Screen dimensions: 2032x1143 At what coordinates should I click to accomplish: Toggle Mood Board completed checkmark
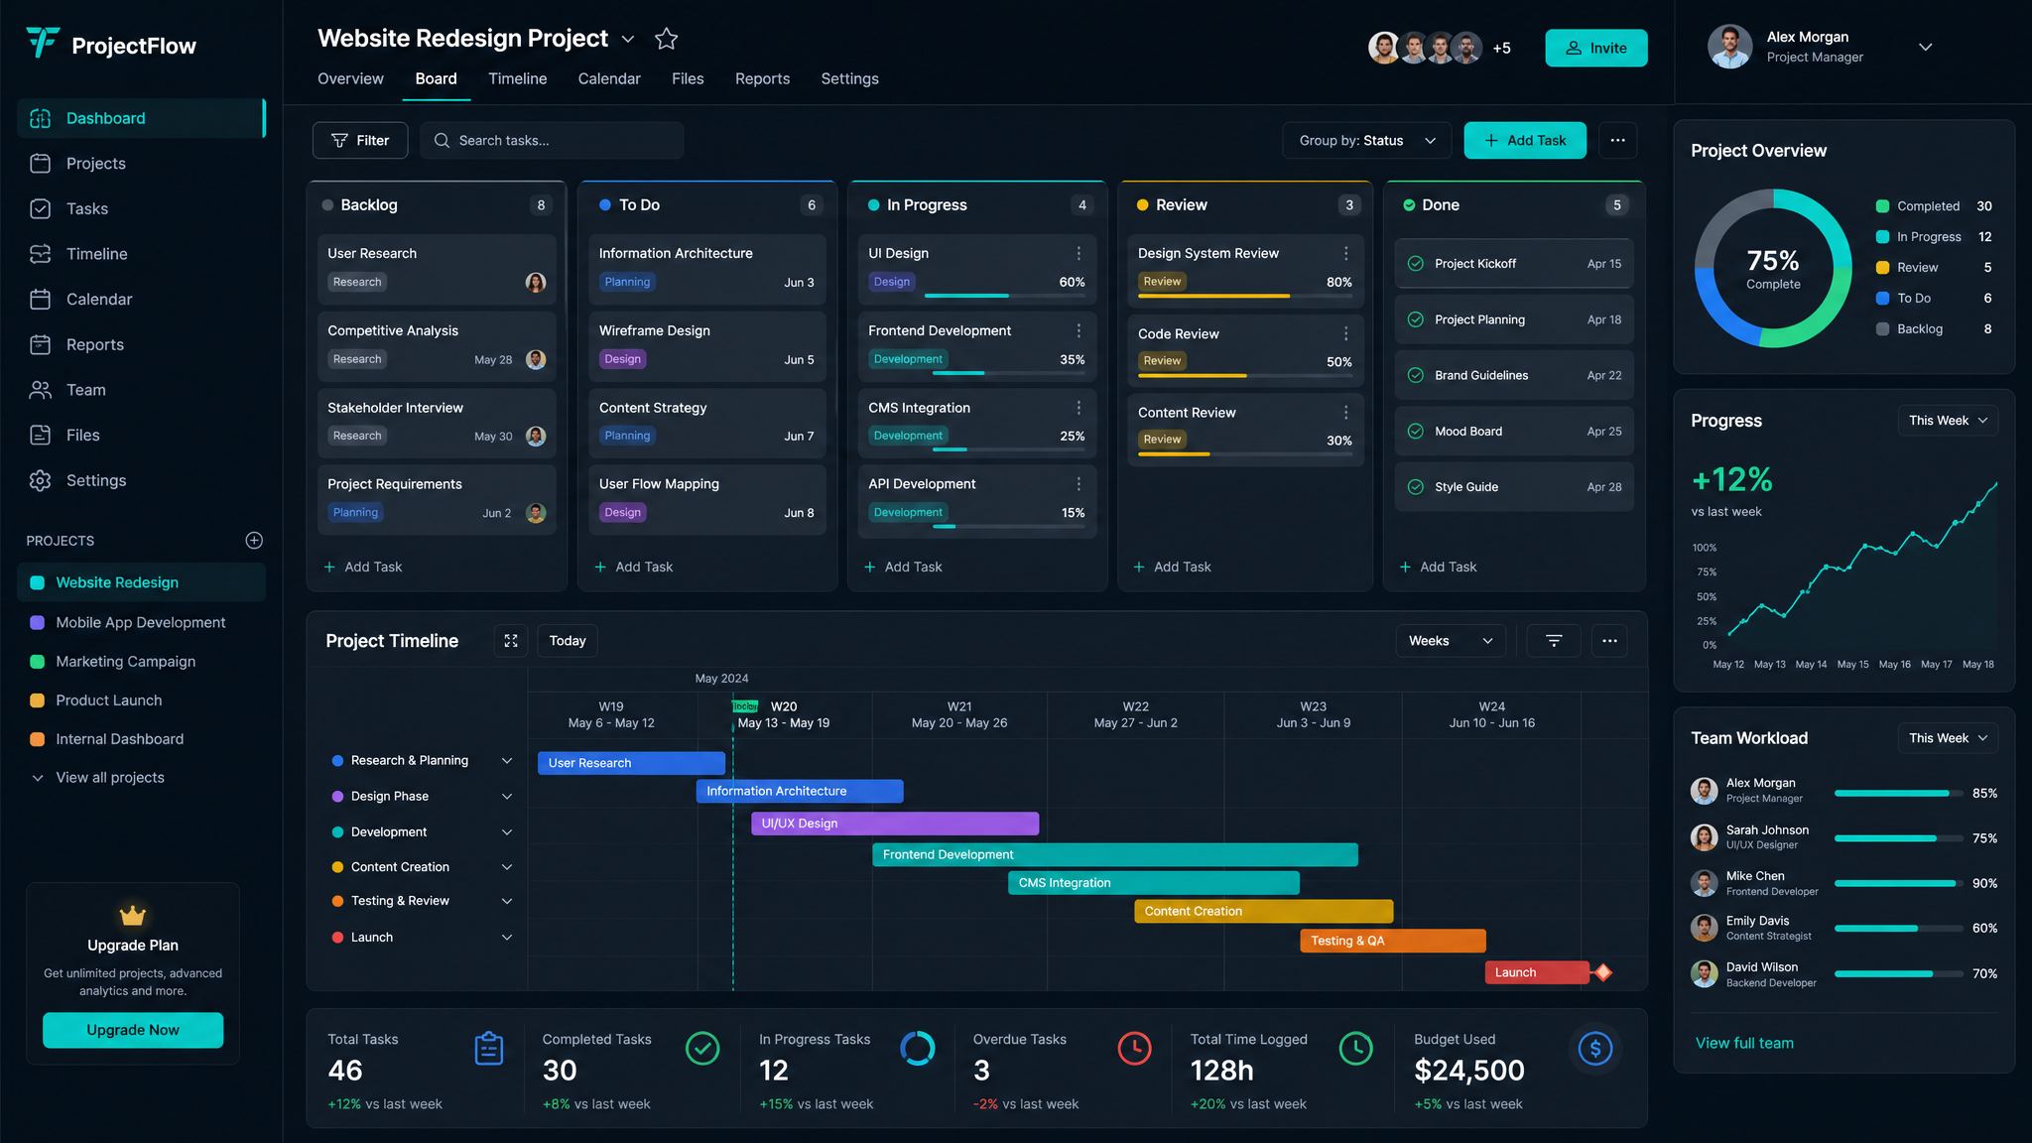1416,432
